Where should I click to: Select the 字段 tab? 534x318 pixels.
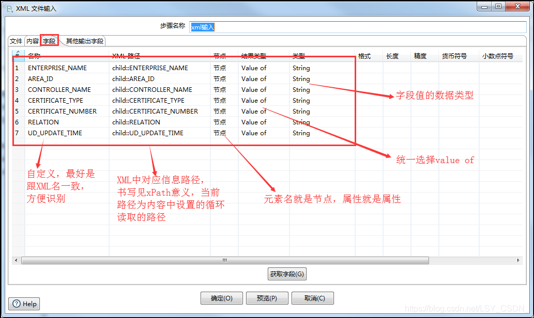click(49, 41)
